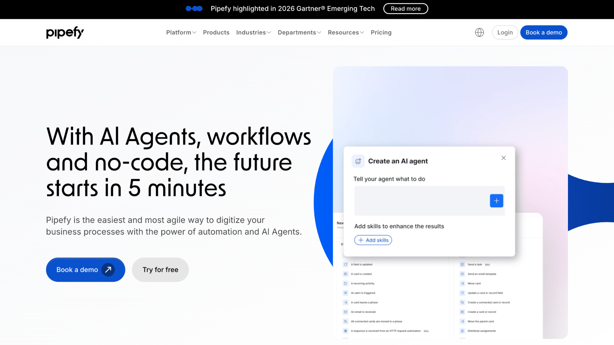Image resolution: width=614 pixels, height=345 pixels.
Task: Click the AI agent robot icon
Action: (358, 161)
